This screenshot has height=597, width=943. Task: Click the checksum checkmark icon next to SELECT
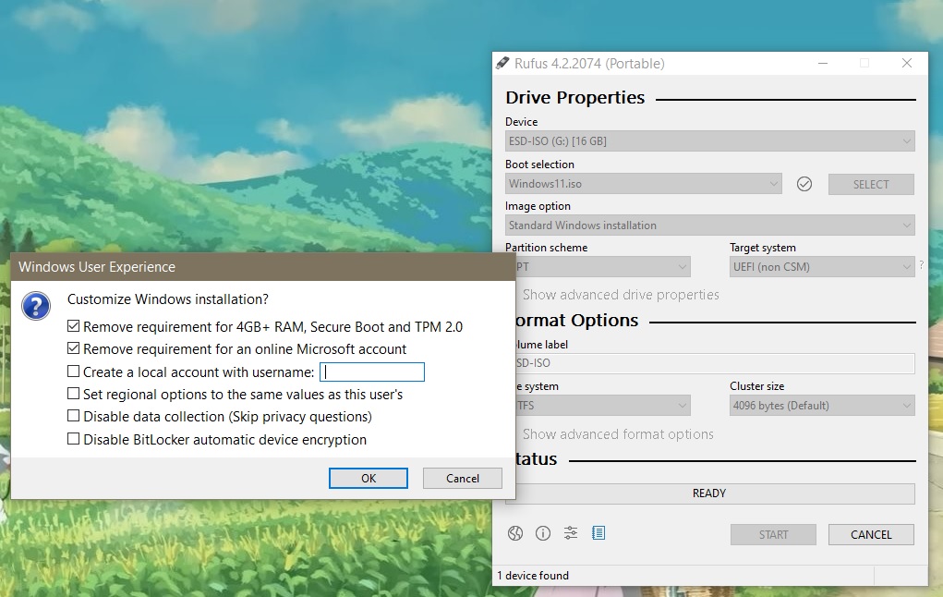point(804,184)
